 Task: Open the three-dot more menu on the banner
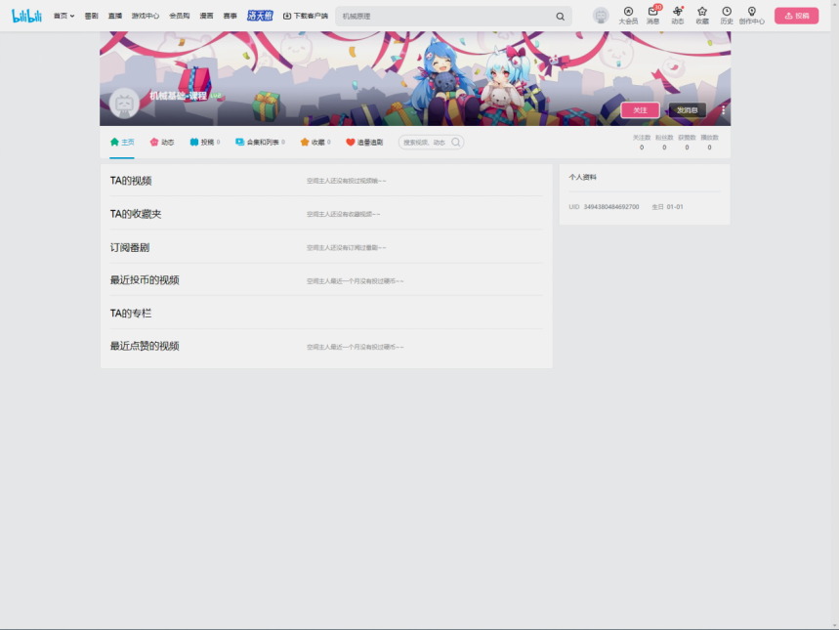pyautogui.click(x=723, y=109)
